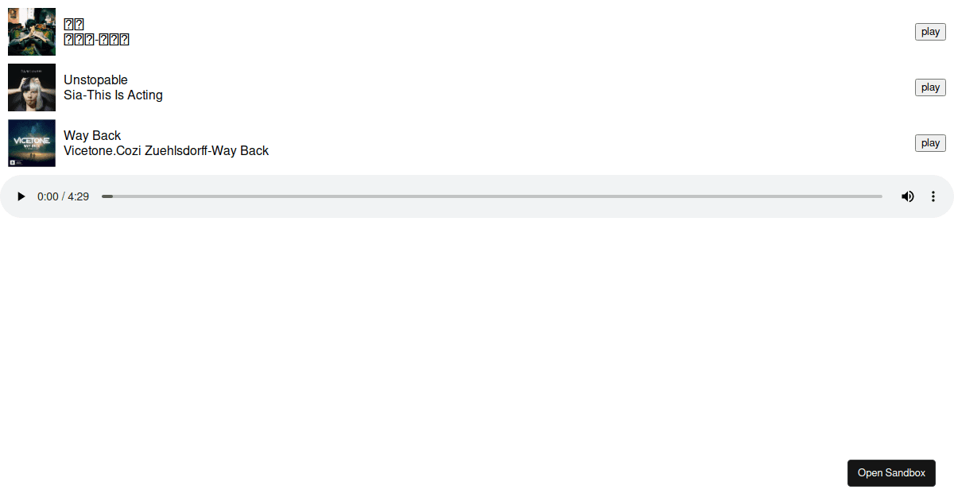Click the Vicetone Way Back album cover
954x501 pixels.
point(32,143)
